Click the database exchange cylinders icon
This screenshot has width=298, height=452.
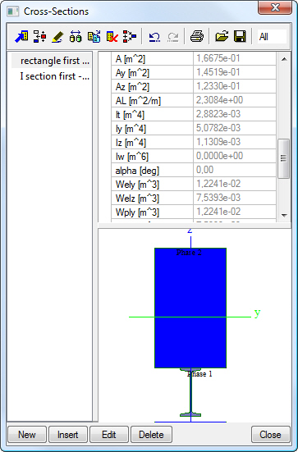(x=76, y=37)
